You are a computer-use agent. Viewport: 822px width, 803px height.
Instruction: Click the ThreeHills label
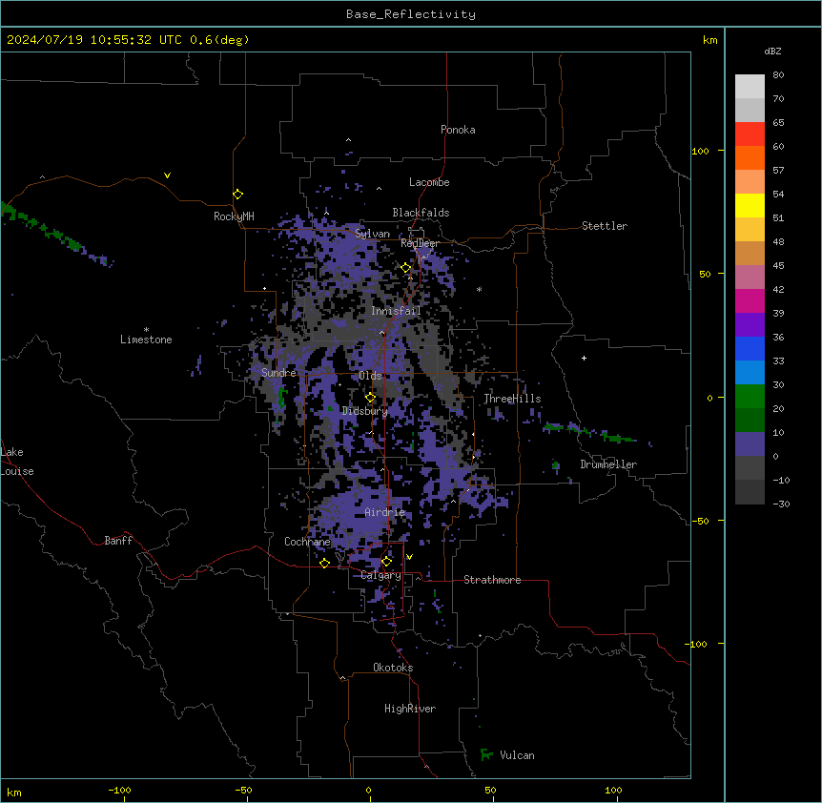512,399
